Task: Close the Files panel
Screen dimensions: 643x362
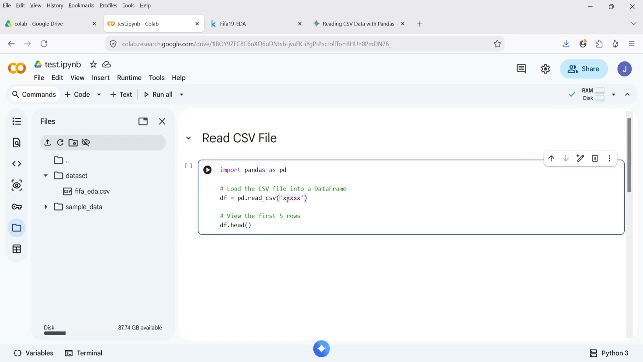Action: point(162,121)
